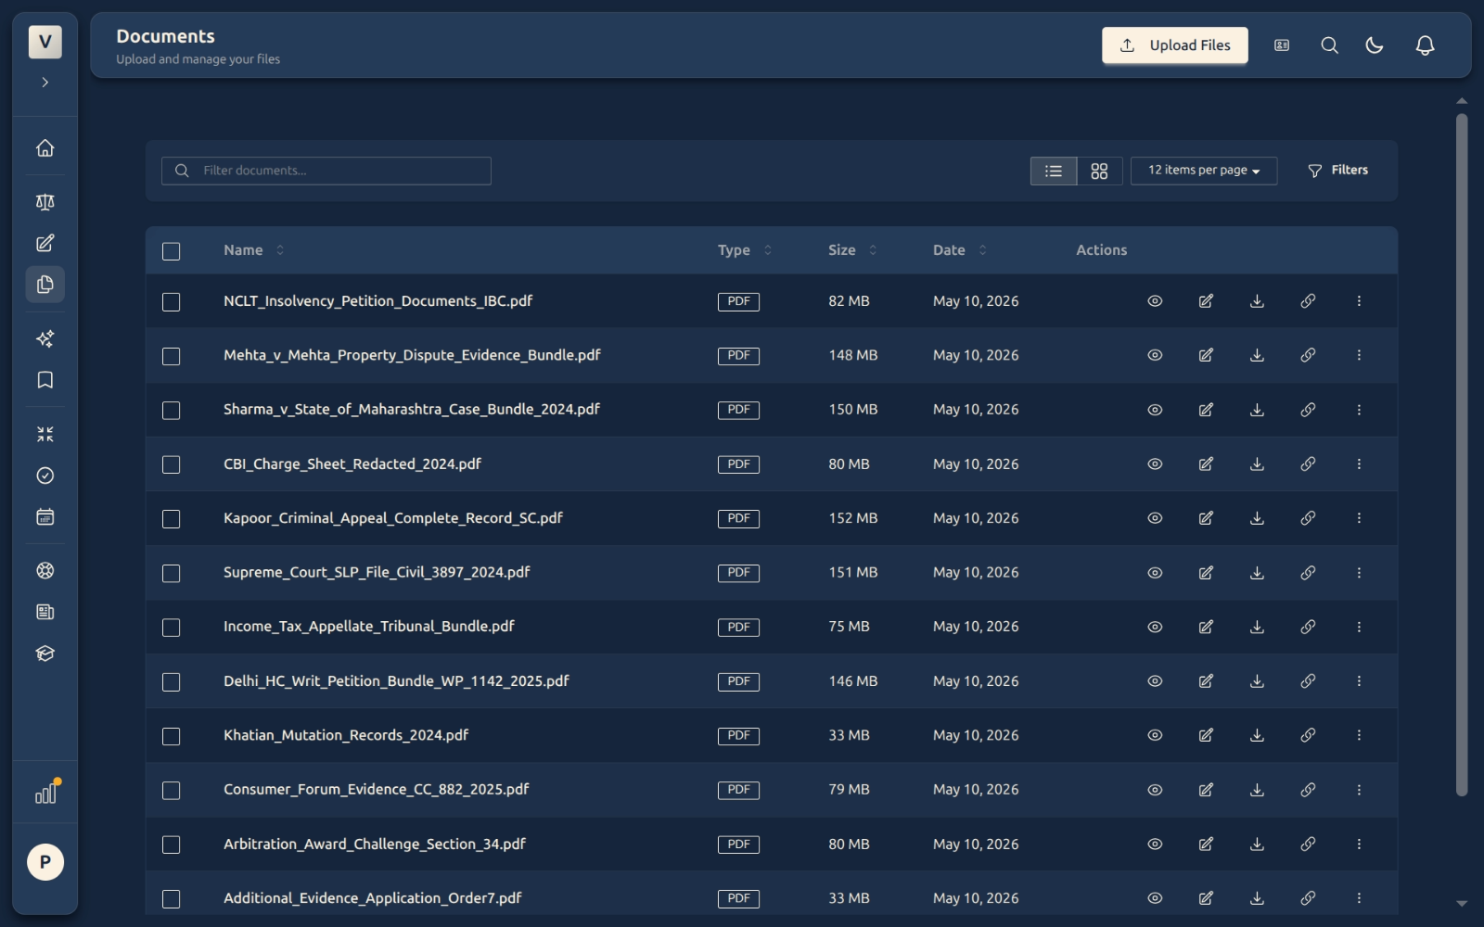Open the sparkles AI sidebar icon
The height and width of the screenshot is (927, 1484).
coord(45,338)
